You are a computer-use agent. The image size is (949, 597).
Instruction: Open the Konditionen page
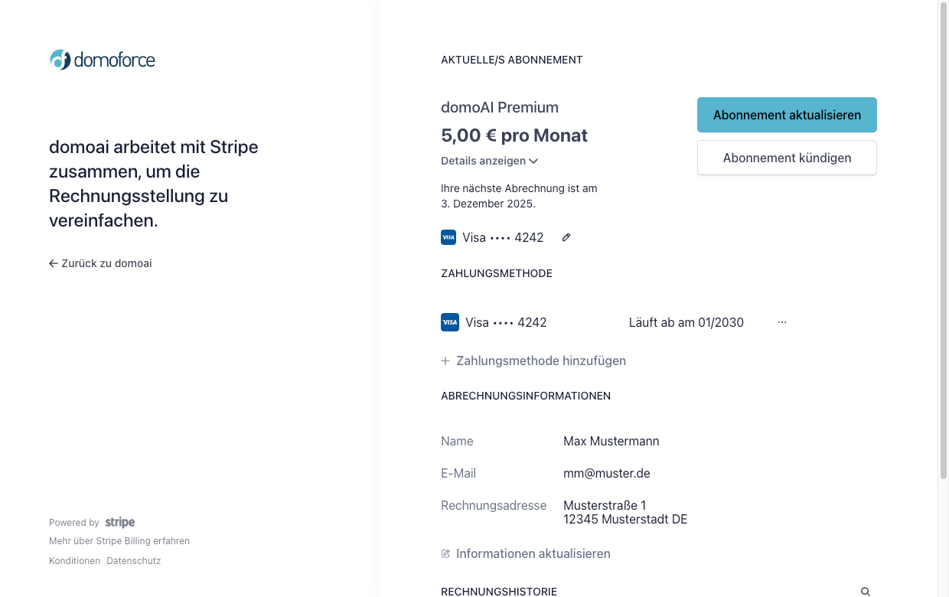click(74, 560)
